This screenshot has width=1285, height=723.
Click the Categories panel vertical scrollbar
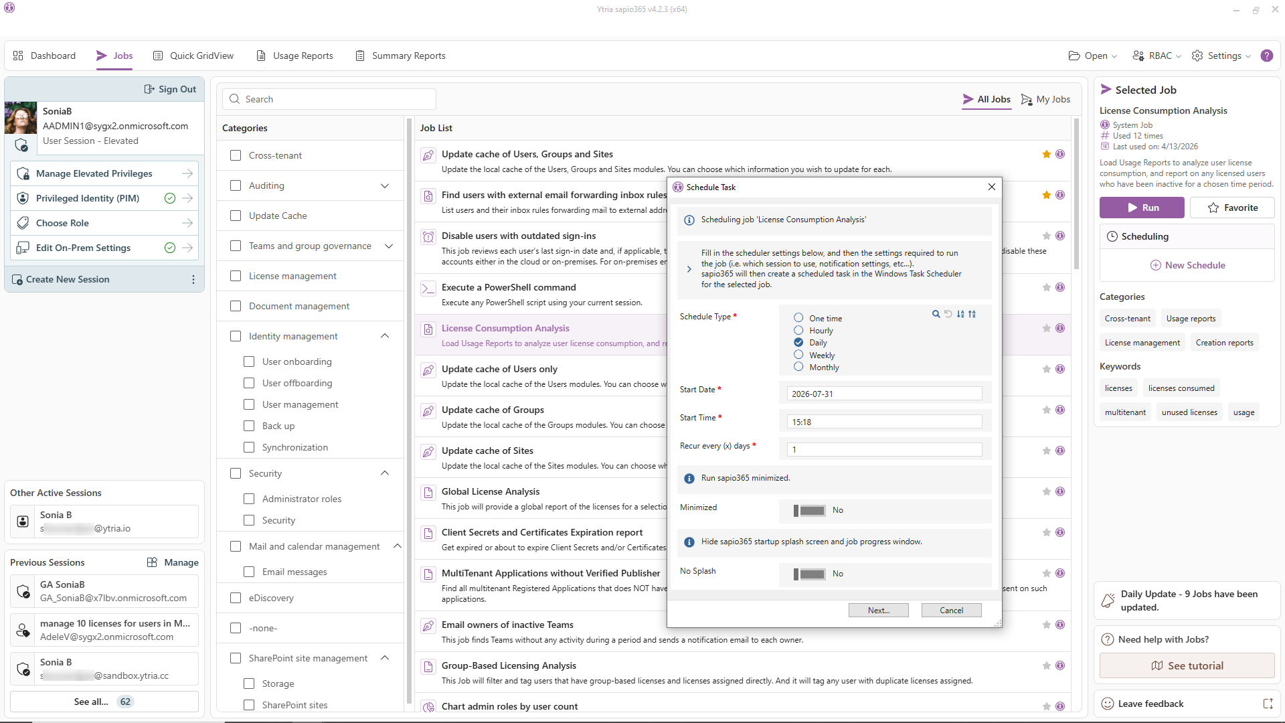410,412
